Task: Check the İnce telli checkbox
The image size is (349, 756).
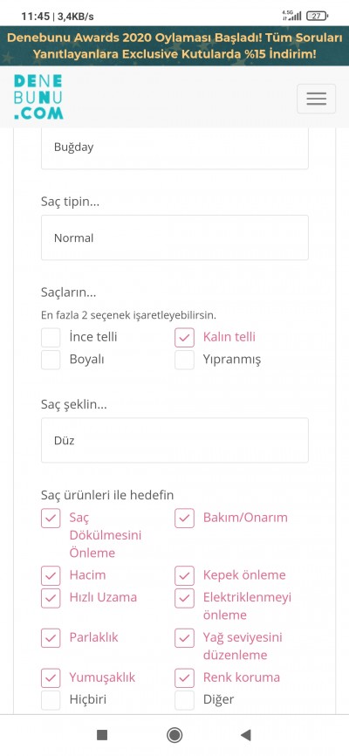Action: click(51, 338)
